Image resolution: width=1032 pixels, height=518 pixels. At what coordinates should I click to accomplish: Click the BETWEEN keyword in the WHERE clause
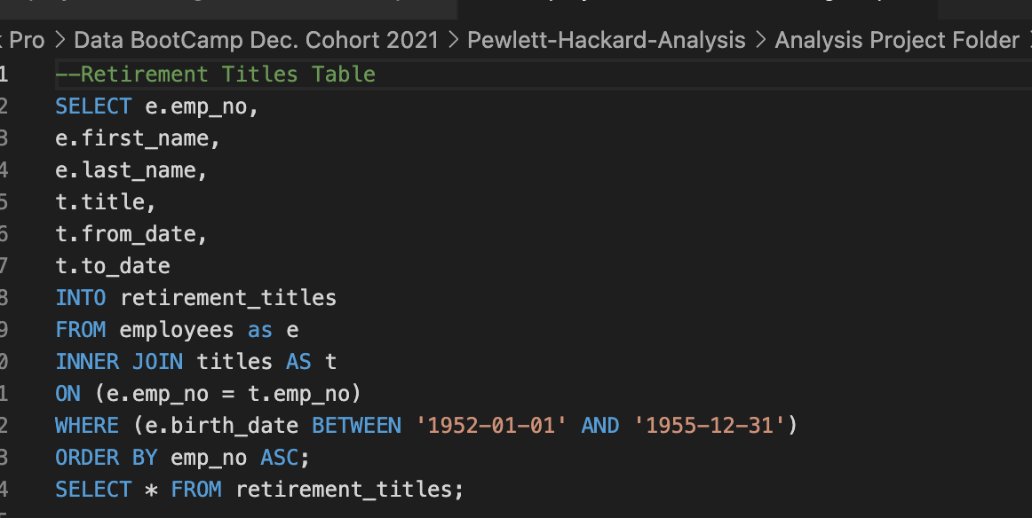point(356,425)
